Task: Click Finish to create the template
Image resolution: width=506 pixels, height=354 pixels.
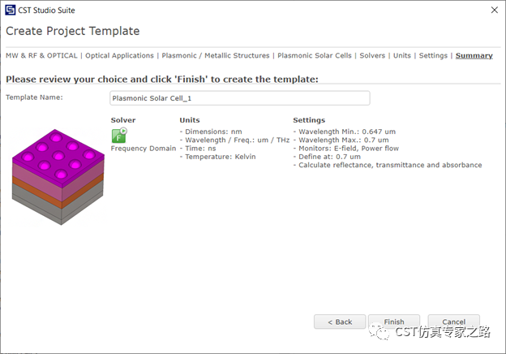Action: pyautogui.click(x=393, y=322)
